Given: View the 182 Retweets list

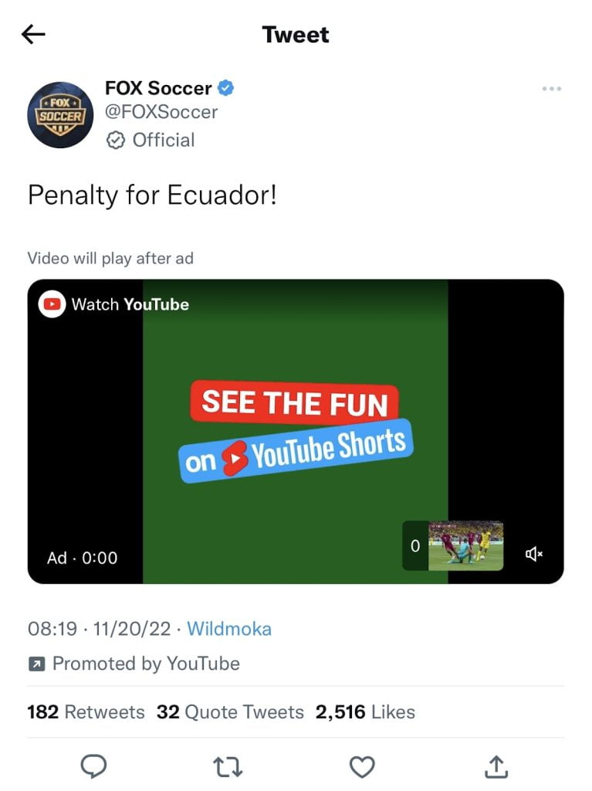Looking at the screenshot, I should pyautogui.click(x=86, y=711).
